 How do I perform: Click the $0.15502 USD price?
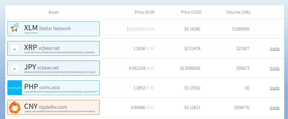click(192, 88)
